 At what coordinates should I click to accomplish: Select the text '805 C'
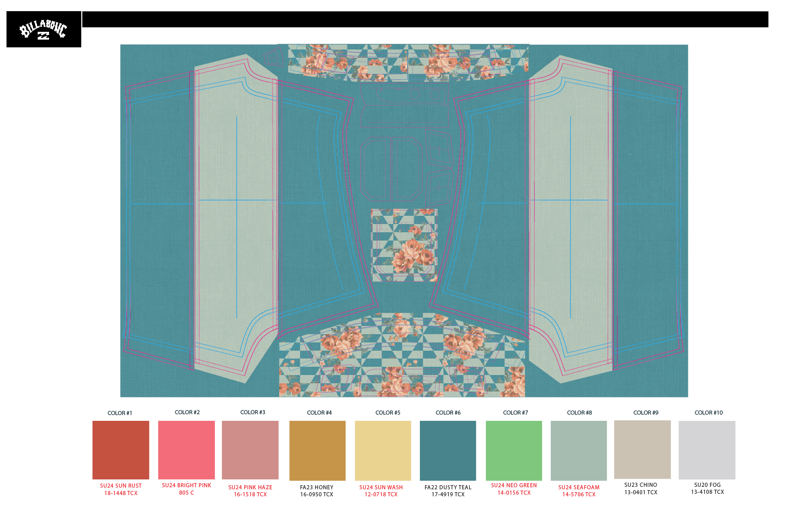tap(186, 493)
